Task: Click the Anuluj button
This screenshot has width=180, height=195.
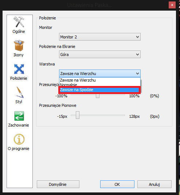Action: 154,184
